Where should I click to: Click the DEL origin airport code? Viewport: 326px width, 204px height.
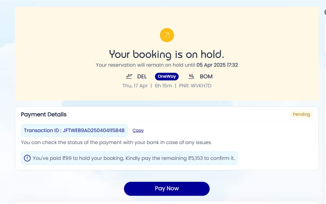(x=142, y=77)
